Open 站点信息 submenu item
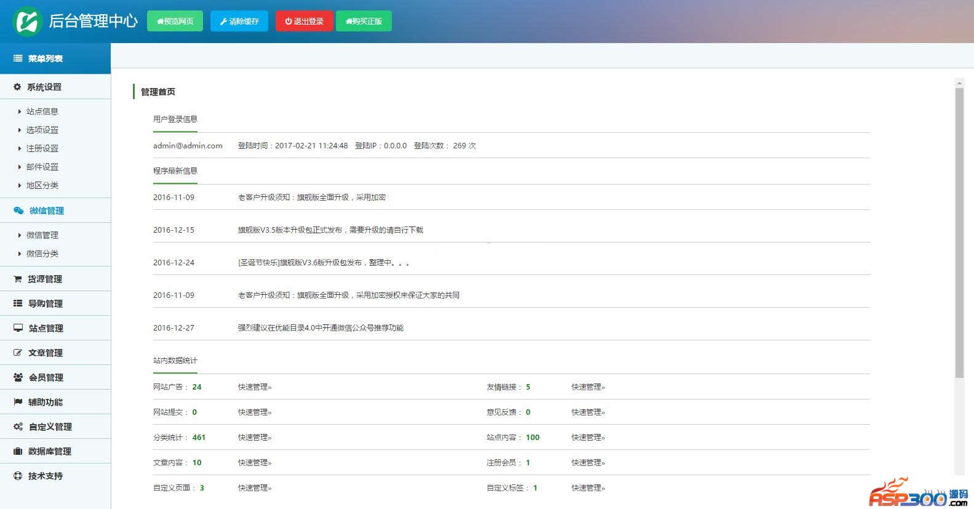The image size is (974, 509). (x=42, y=111)
